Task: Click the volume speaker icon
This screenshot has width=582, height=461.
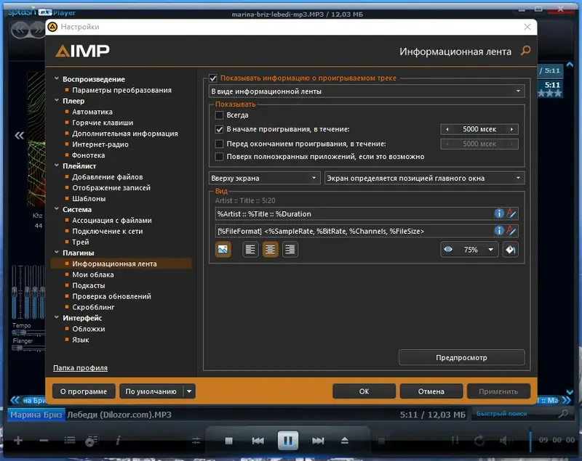Action: point(505,440)
